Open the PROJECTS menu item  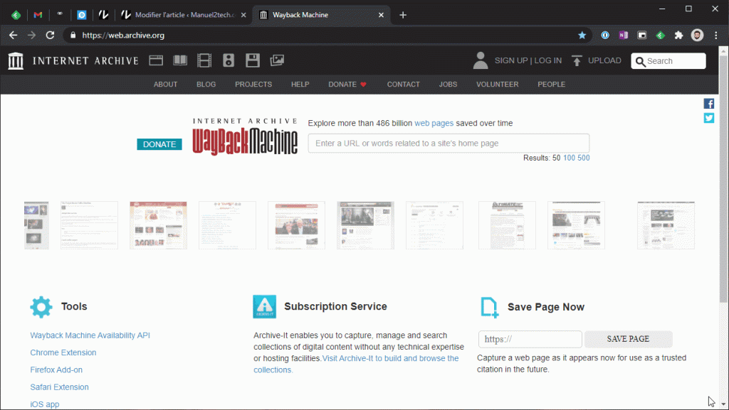point(253,85)
